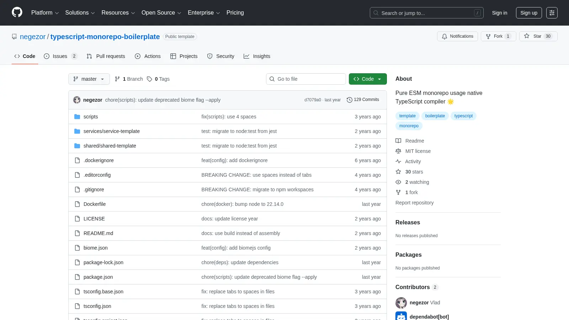569x320 pixels.
Task: Select the boilerplate topic tag
Action: pyautogui.click(x=435, y=116)
